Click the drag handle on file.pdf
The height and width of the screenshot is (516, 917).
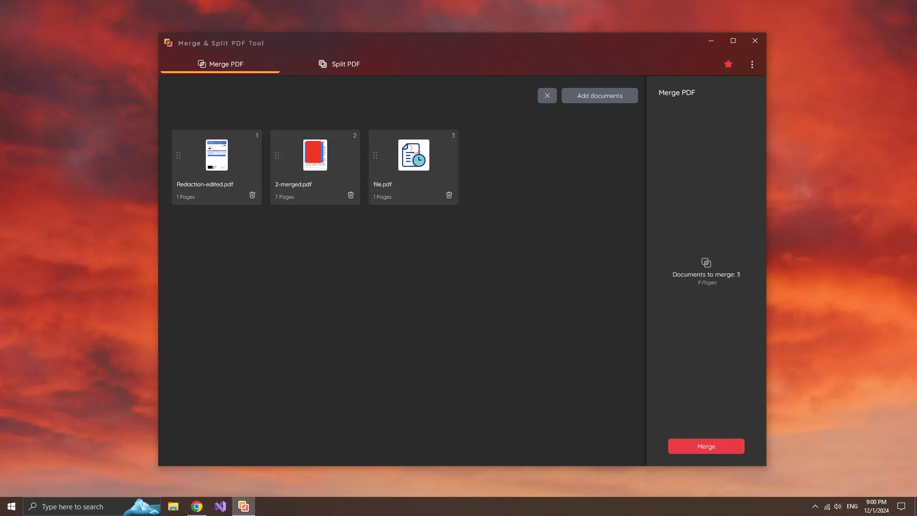tap(375, 155)
